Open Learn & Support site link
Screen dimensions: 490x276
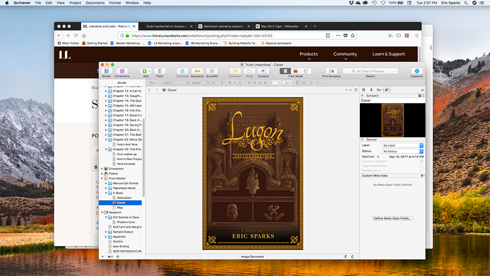pos(389,54)
